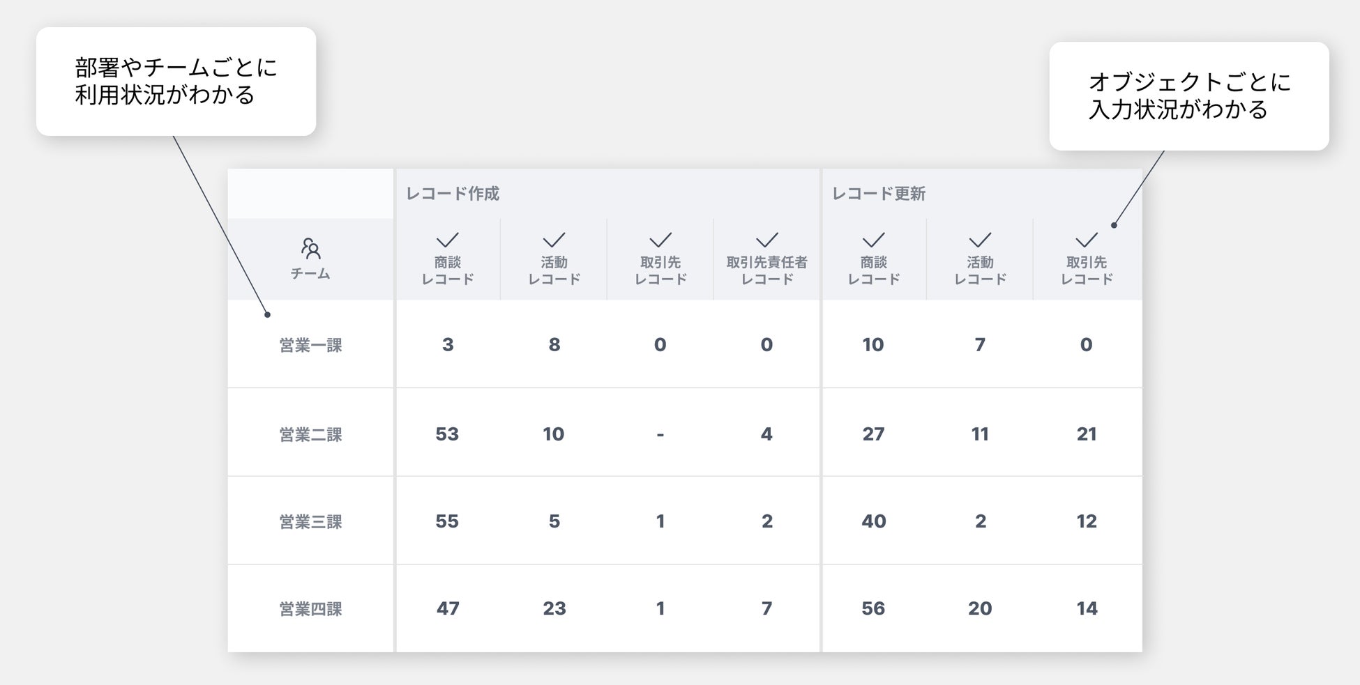Open the 営業三課 team row
Viewport: 1360px width, 685px height.
pos(310,522)
